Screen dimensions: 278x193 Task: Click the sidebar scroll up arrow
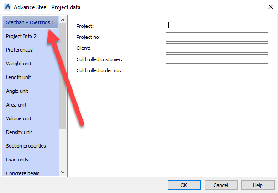coord(63,20)
